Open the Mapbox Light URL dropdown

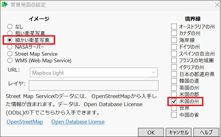pos(94,72)
